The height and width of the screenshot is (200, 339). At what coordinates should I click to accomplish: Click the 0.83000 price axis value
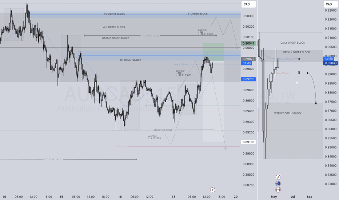(331, 184)
